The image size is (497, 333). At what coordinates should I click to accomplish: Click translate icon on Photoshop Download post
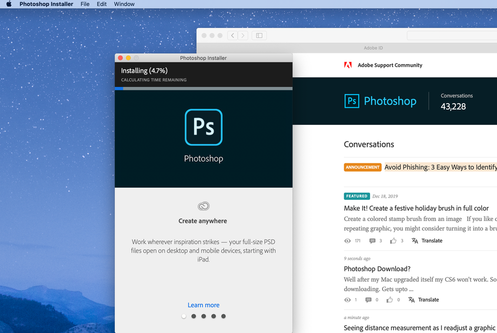pos(411,300)
